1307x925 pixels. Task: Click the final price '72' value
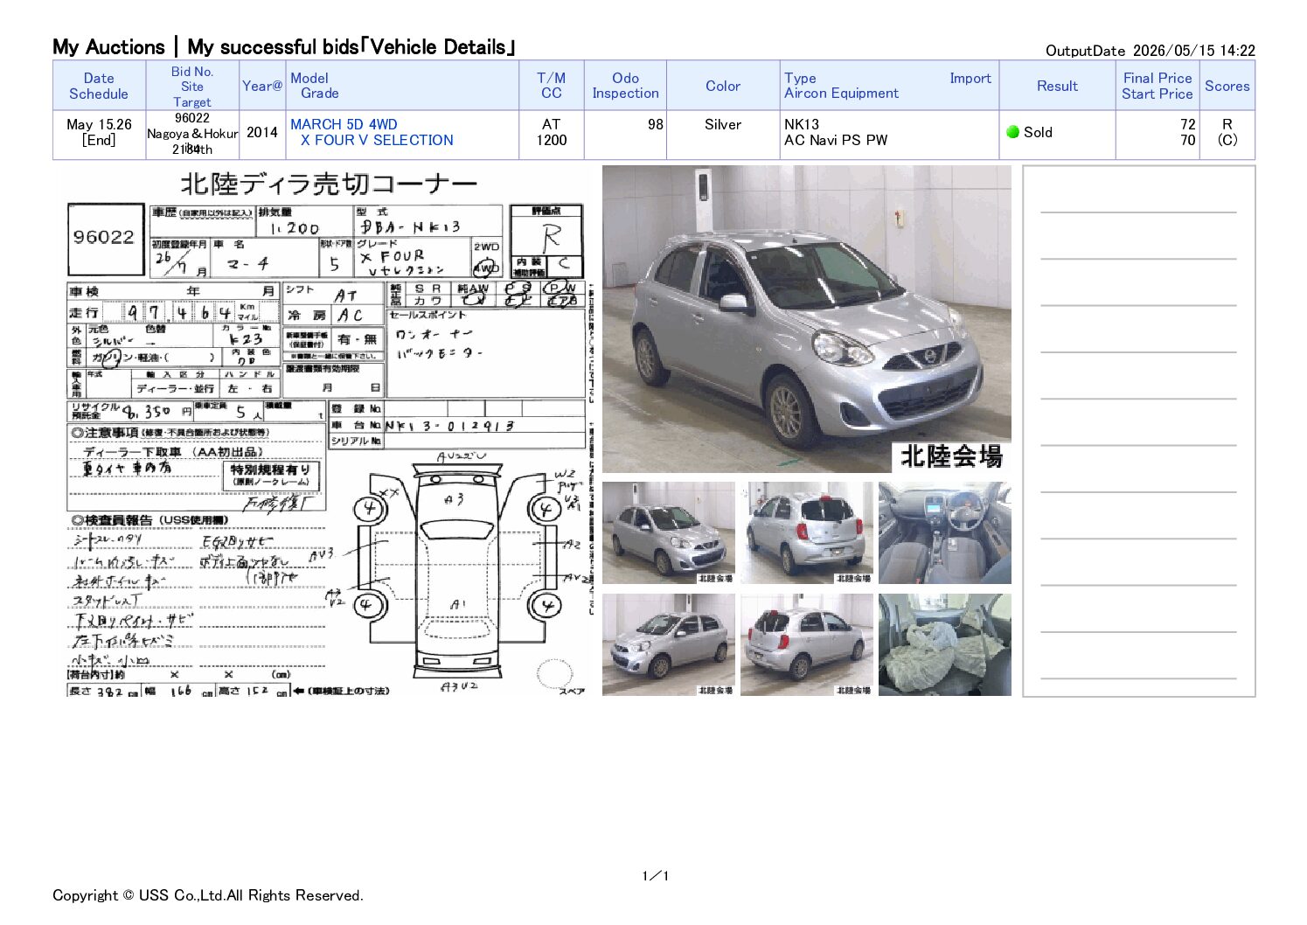(x=1187, y=124)
